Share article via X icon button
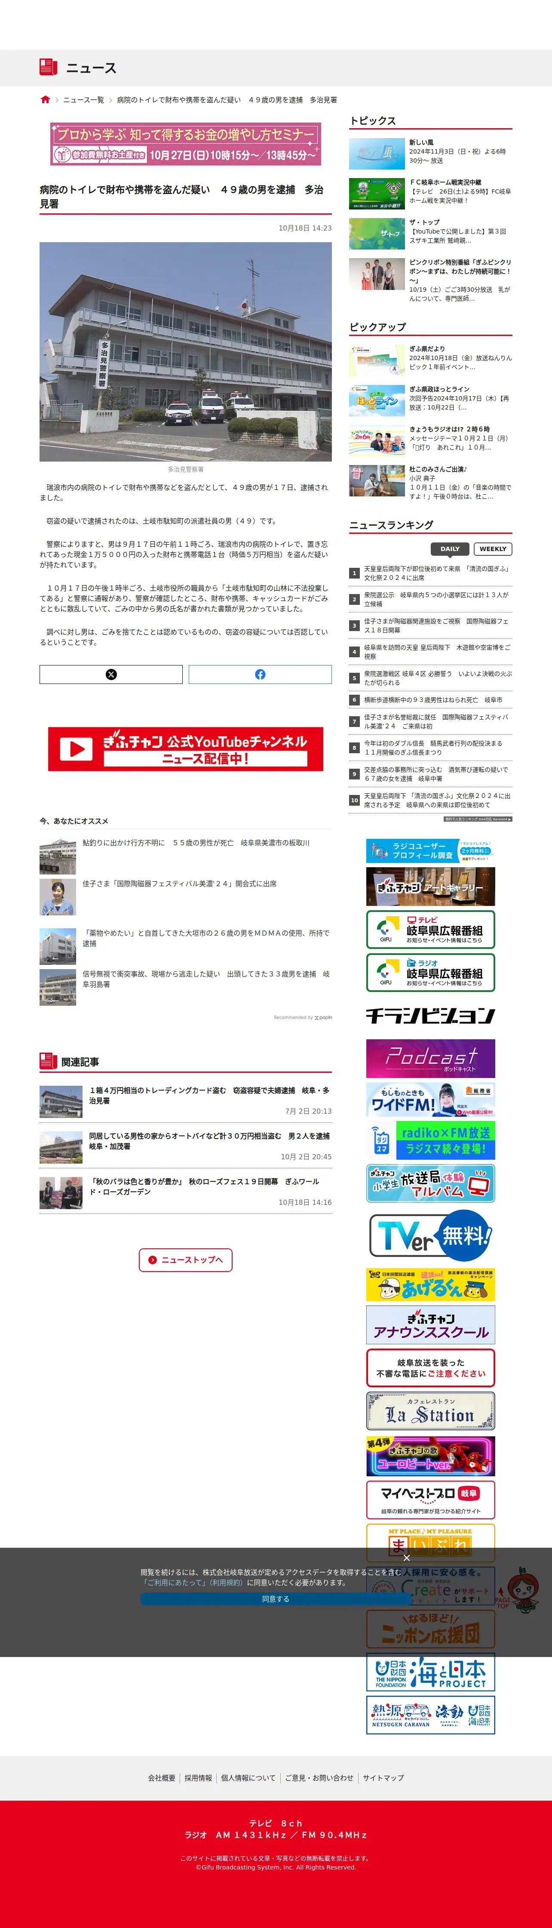 point(110,674)
